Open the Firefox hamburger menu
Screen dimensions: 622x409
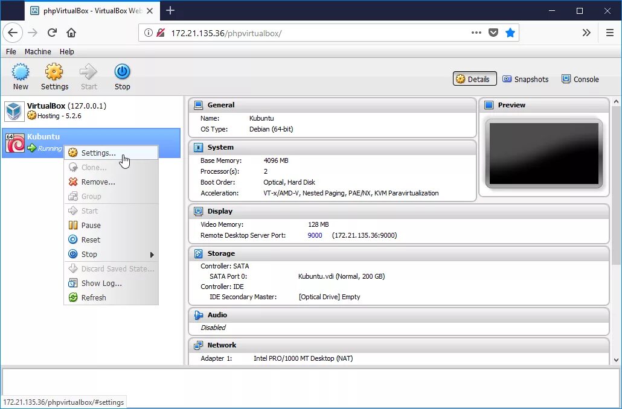click(x=610, y=33)
